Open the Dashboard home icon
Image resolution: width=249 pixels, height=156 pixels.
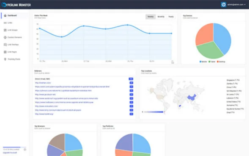tap(5, 15)
